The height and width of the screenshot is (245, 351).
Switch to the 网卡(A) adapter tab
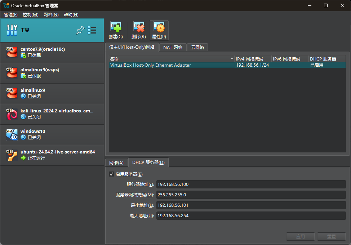click(116, 162)
